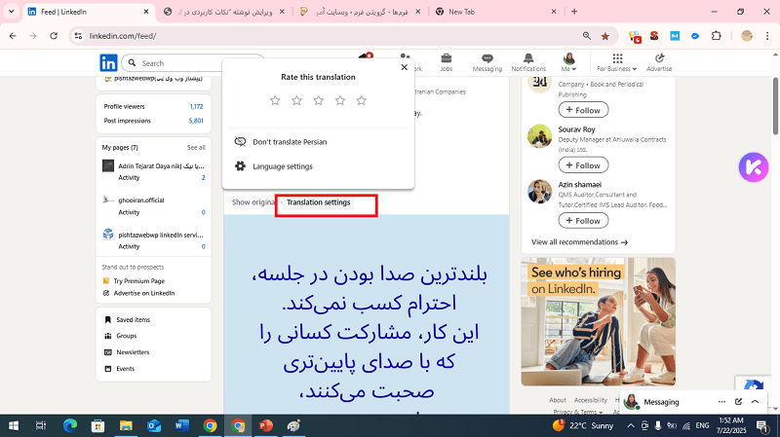The image size is (780, 437).
Task: Open Word from taskbar
Action: coord(182,425)
